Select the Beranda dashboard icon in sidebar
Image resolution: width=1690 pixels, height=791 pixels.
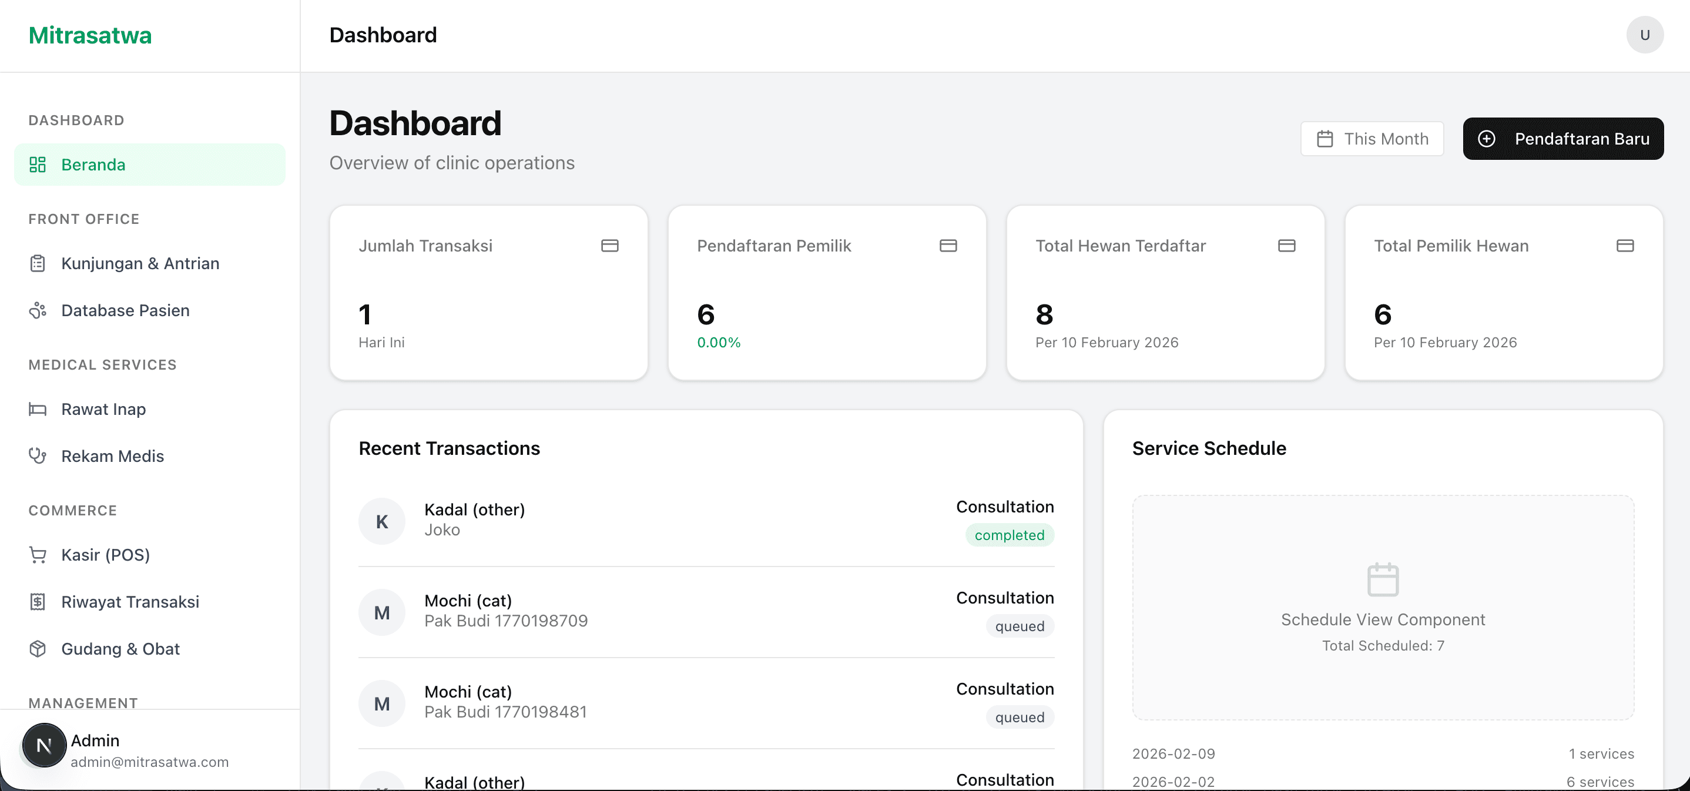coord(38,165)
